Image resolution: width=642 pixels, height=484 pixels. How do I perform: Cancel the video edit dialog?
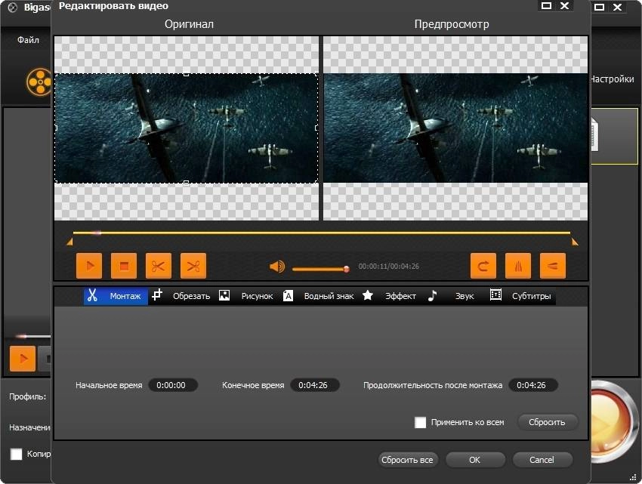[x=542, y=460]
